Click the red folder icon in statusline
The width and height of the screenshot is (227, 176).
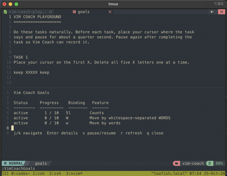point(177,163)
